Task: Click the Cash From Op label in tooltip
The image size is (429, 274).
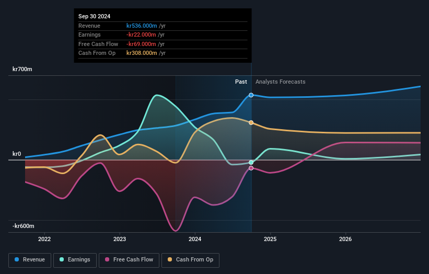Action: tap(97, 53)
